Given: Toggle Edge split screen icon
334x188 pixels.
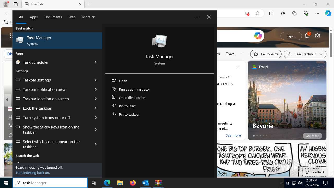Looking at the screenshot, I should click(x=271, y=13).
